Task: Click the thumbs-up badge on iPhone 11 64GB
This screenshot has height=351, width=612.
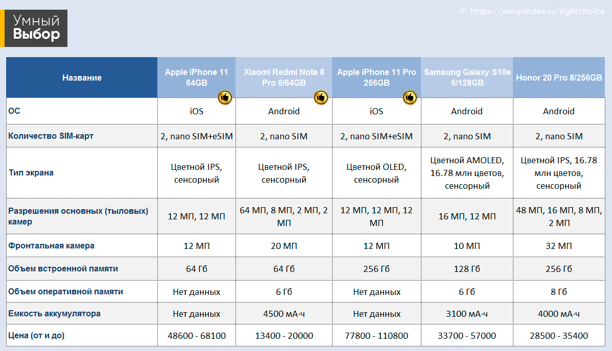Action: (x=225, y=97)
